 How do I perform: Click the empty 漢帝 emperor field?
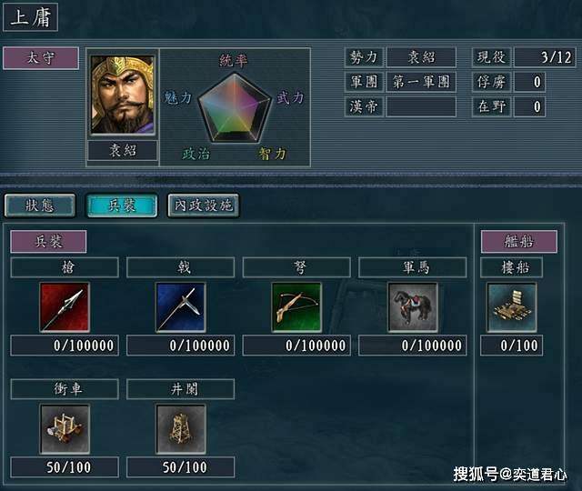click(x=421, y=107)
